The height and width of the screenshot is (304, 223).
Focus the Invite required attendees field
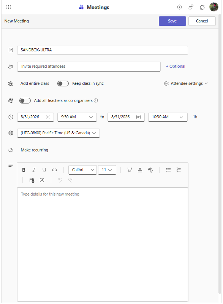(x=89, y=67)
